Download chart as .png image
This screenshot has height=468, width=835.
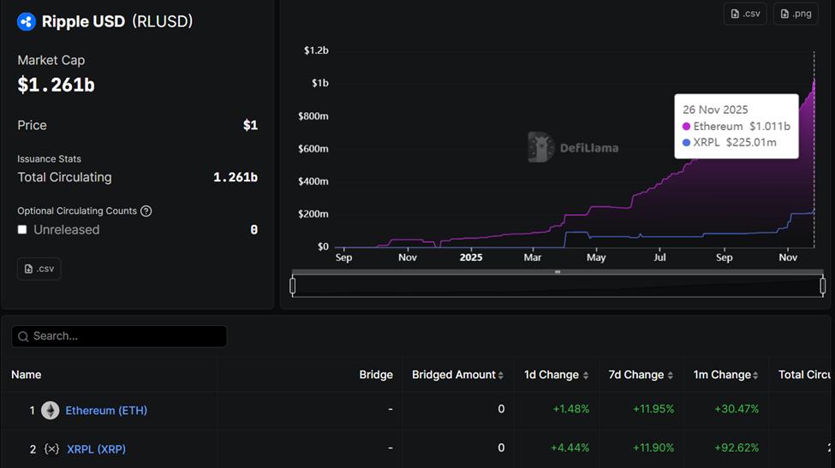pyautogui.click(x=795, y=14)
